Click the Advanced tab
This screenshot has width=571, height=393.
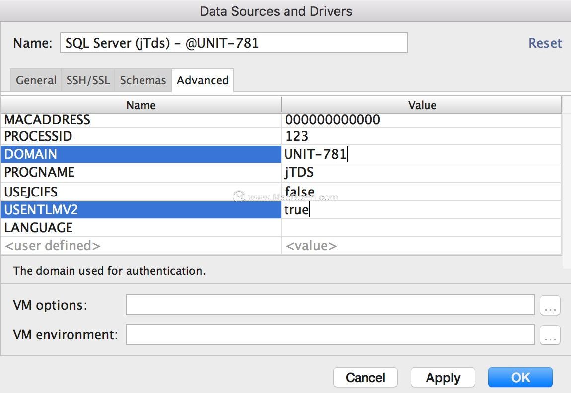click(x=203, y=80)
